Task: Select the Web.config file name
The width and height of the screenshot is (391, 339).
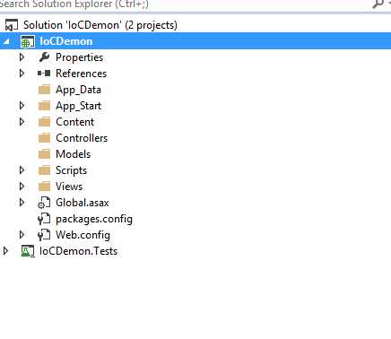Action: click(83, 236)
